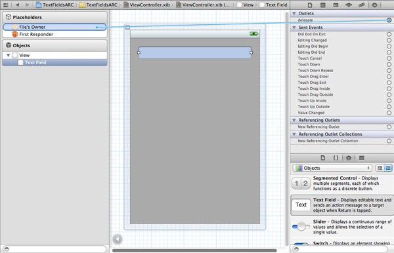This screenshot has height=253, width=394.
Task: Click the Value Changed connection circle
Action: tap(389, 113)
